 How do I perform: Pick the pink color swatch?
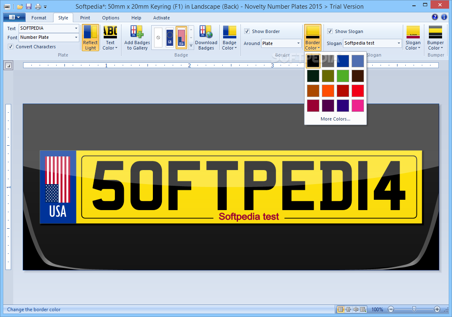pyautogui.click(x=358, y=106)
